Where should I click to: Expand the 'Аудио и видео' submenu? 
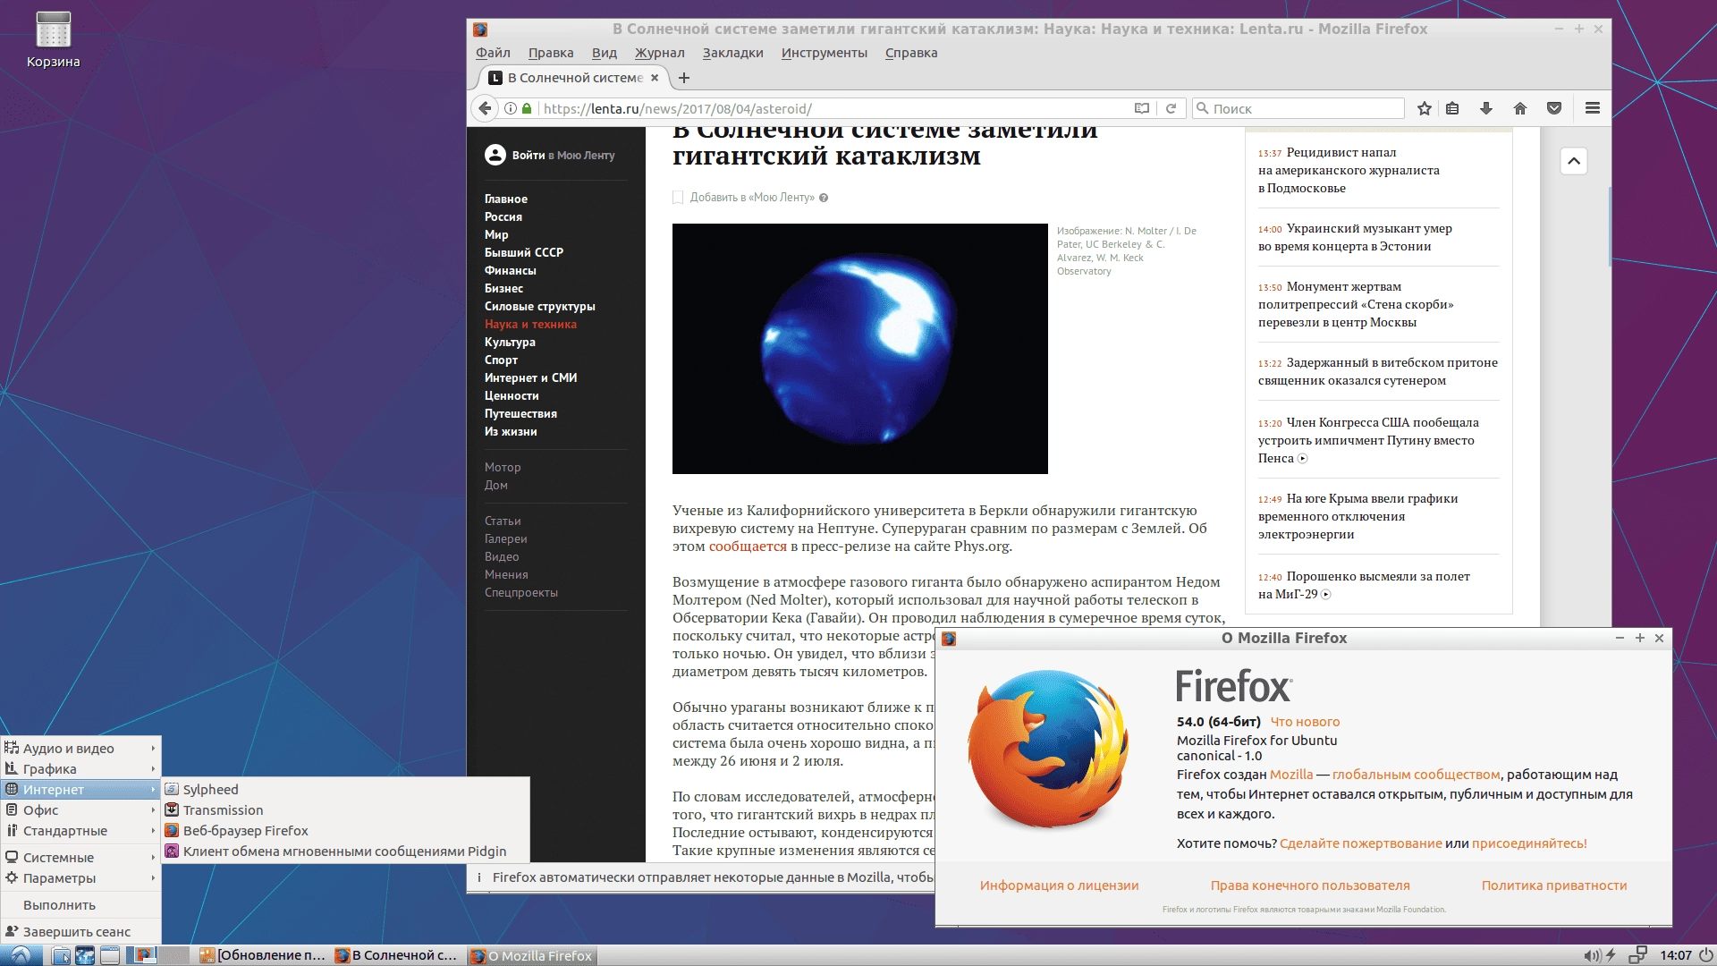(x=80, y=748)
